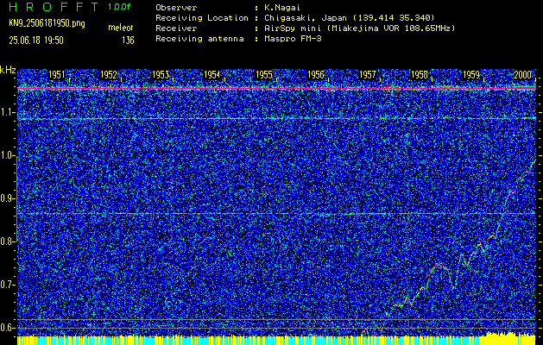Select the filename KN9_2506181950.png
543x345 pixels.
[x=47, y=23]
